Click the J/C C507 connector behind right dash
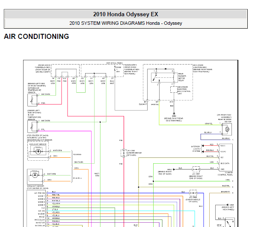This screenshot has height=227, width=258. (196, 169)
